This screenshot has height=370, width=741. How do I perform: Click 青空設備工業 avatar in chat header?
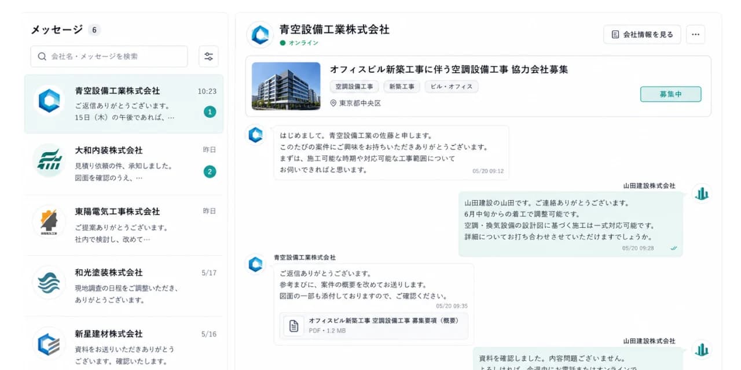pos(260,35)
